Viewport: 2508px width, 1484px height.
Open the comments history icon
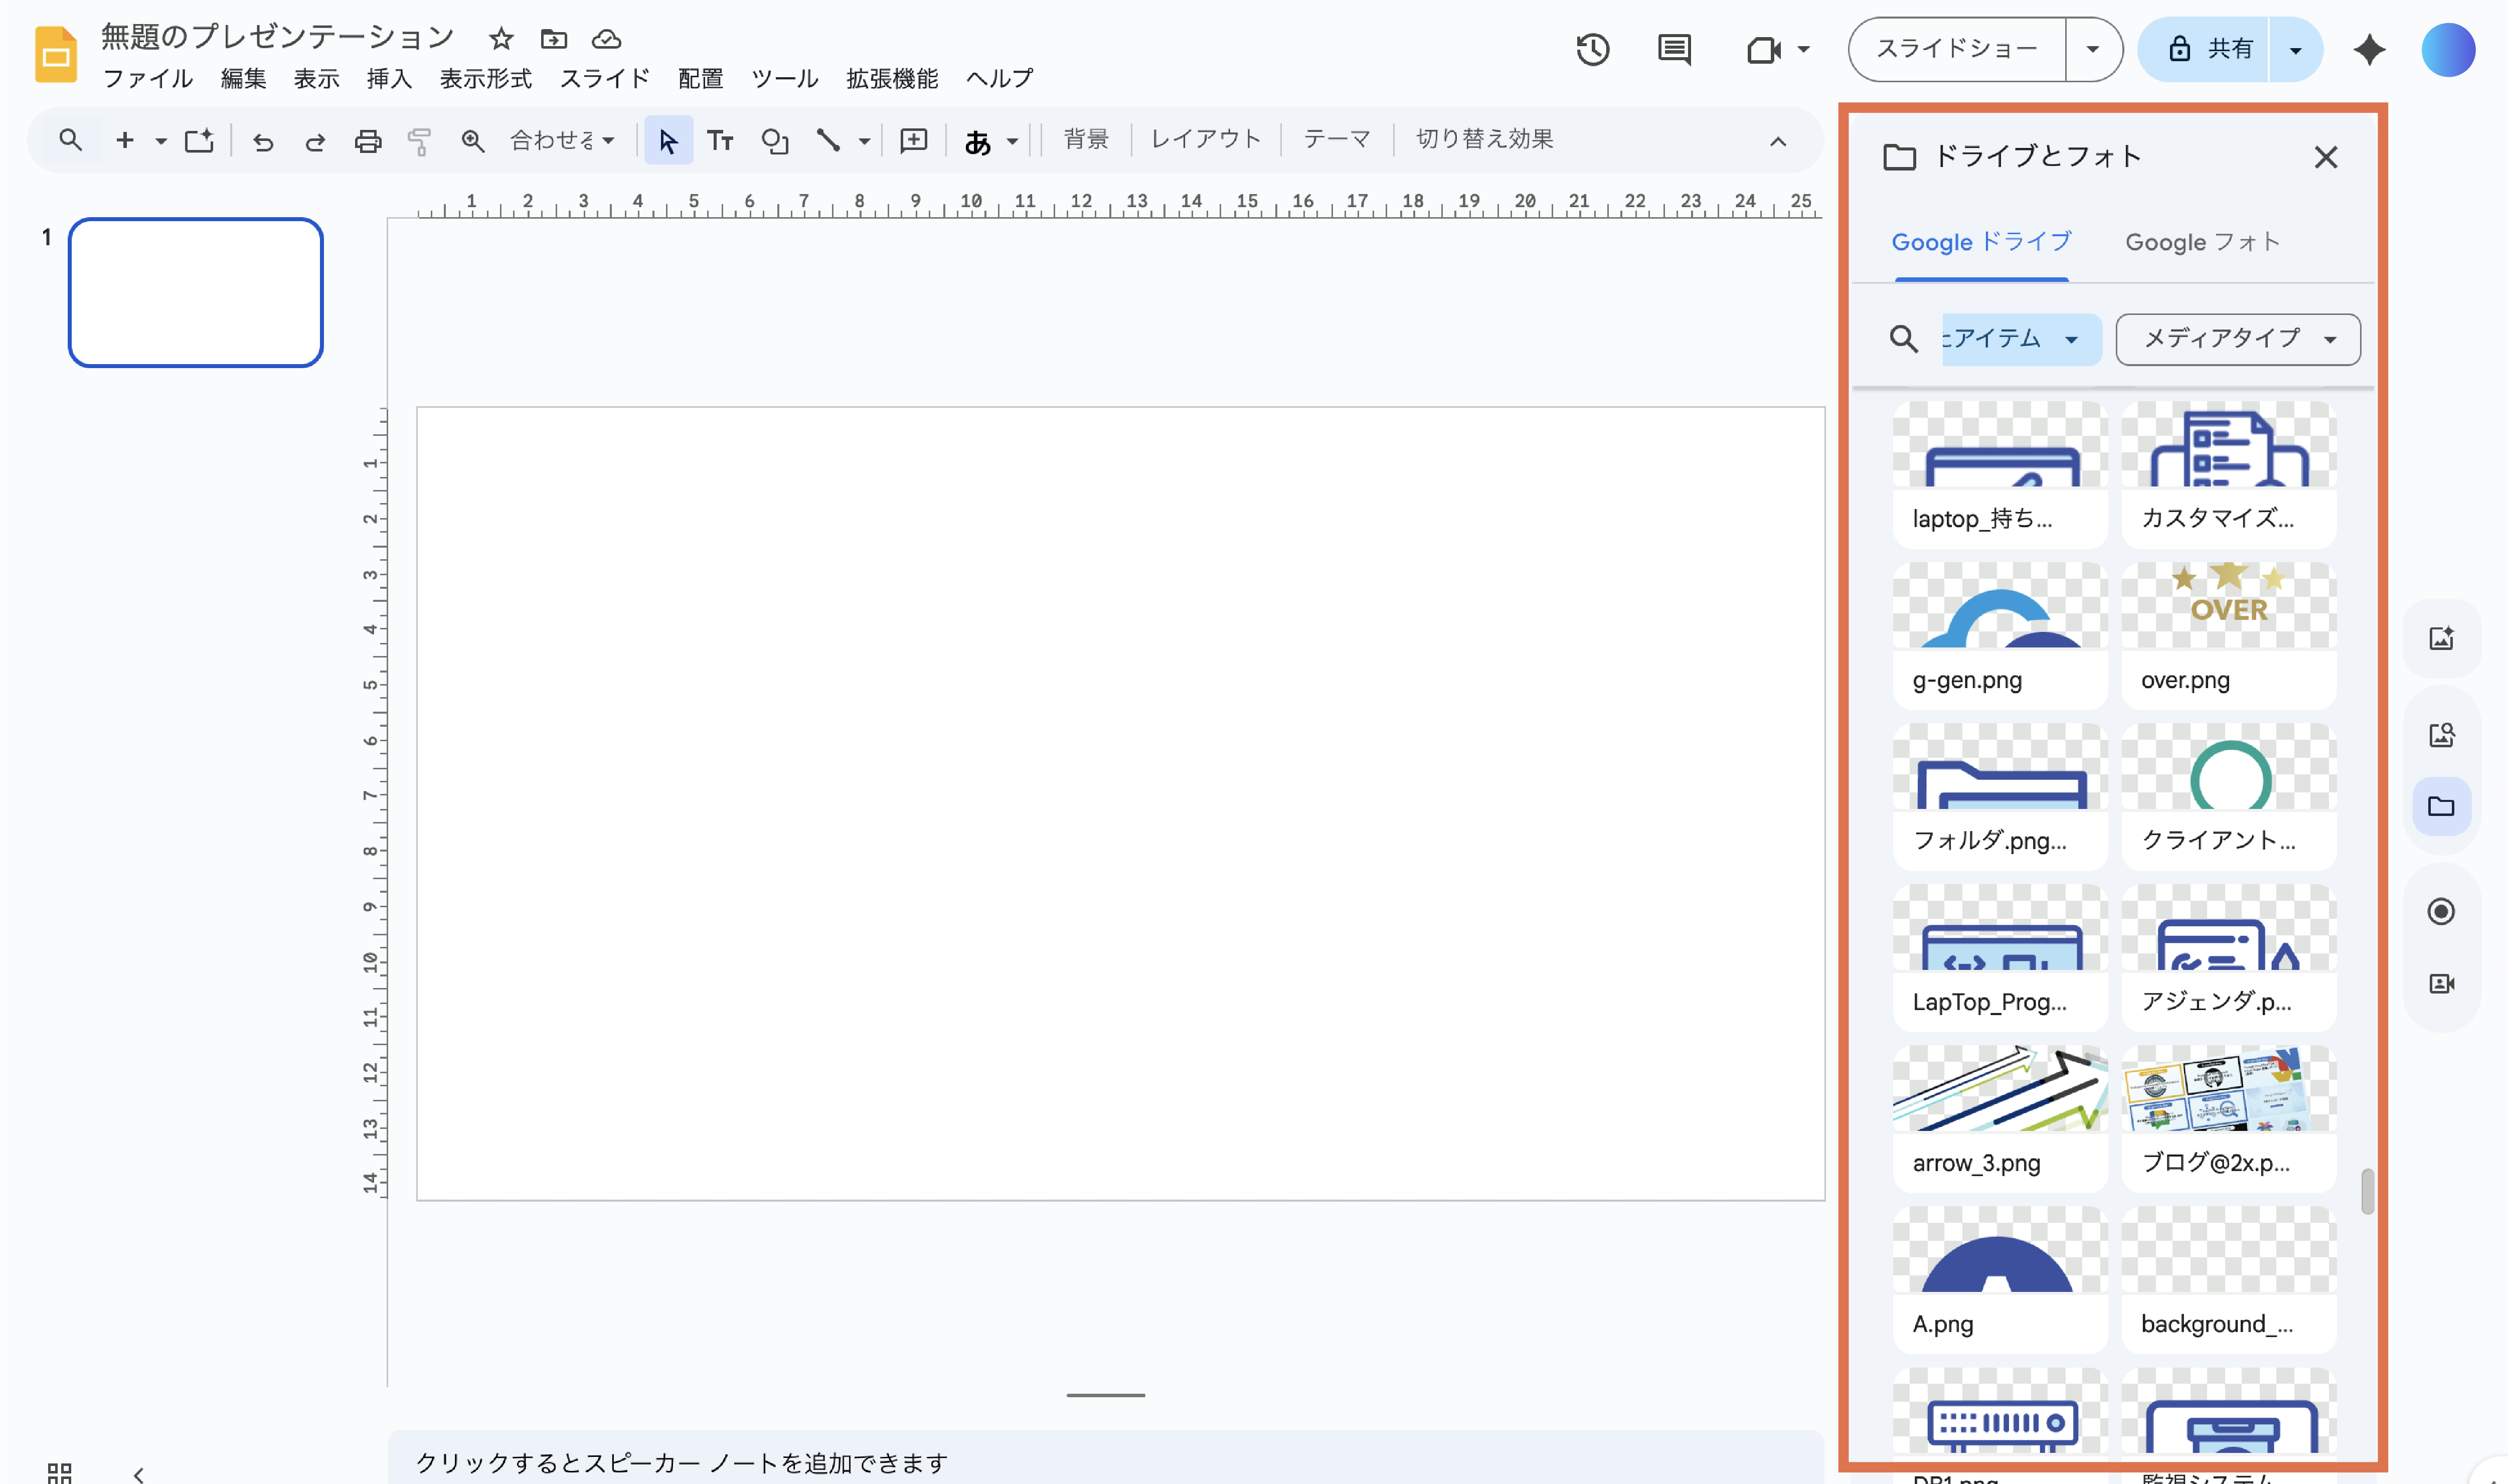tap(1673, 49)
